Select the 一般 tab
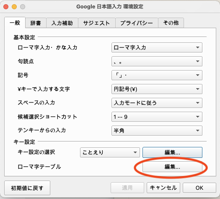The width and height of the screenshot is (220, 199). [x=15, y=23]
